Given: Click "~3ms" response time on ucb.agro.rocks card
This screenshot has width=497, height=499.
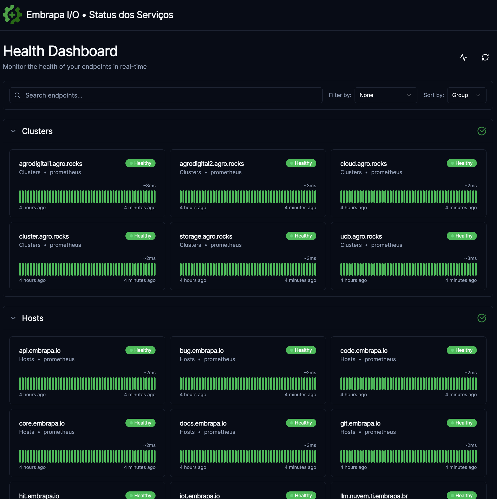Looking at the screenshot, I should tap(470, 258).
